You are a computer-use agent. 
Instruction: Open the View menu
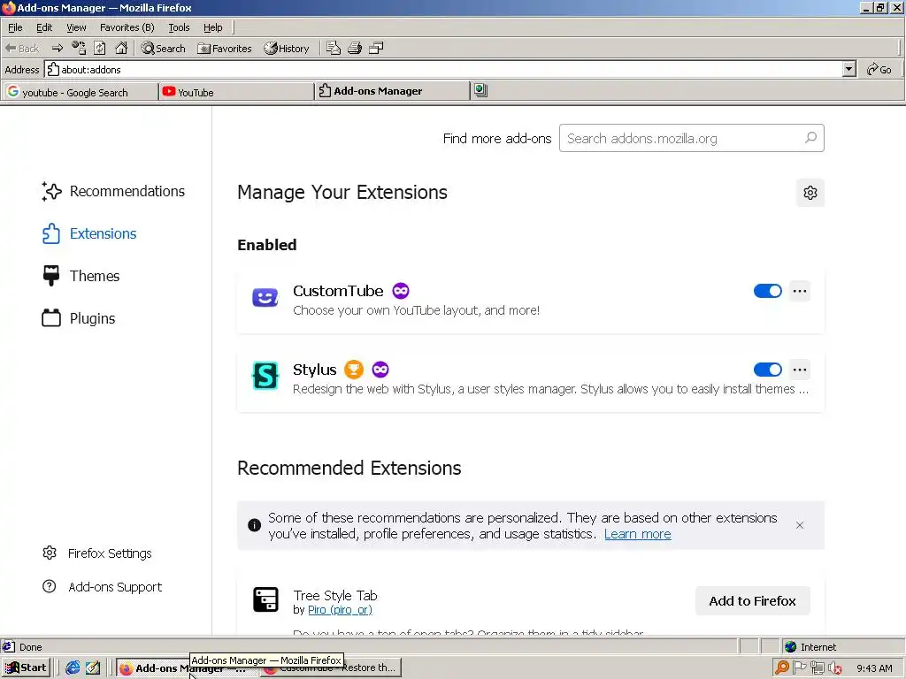[76, 27]
